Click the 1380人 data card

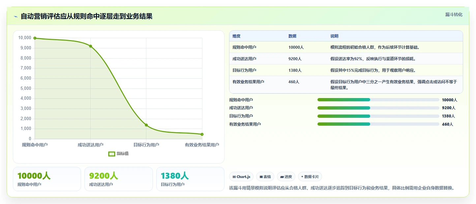(190, 179)
